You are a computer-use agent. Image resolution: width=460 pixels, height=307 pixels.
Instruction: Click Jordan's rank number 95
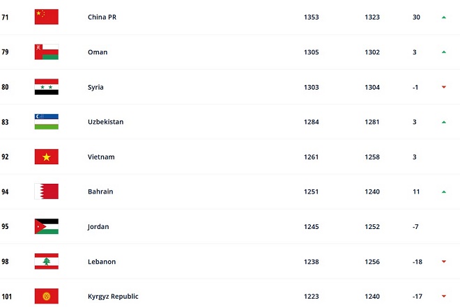tap(5, 226)
